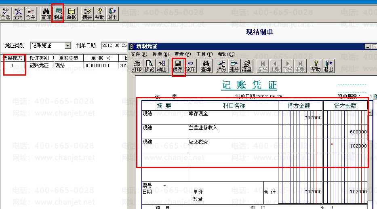Image resolution: width=377 pixels, height=209 pixels.
Task: Open the 凭证类别 dropdown arrow
Action: (x=68, y=45)
